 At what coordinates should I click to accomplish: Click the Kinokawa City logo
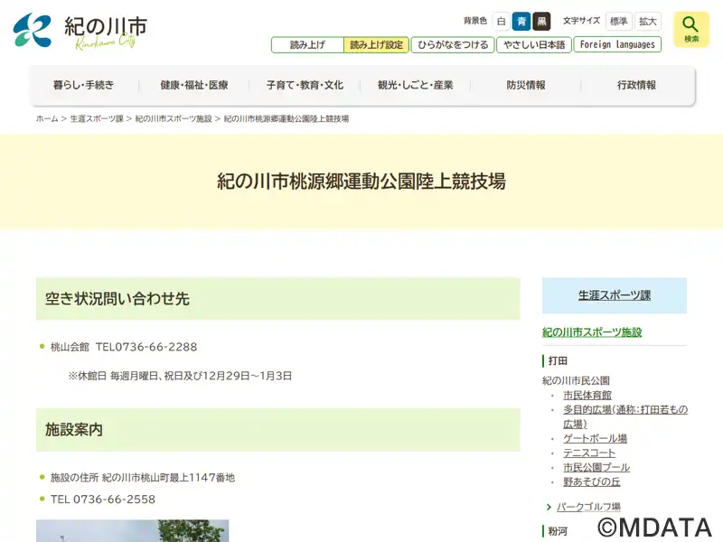[x=80, y=31]
